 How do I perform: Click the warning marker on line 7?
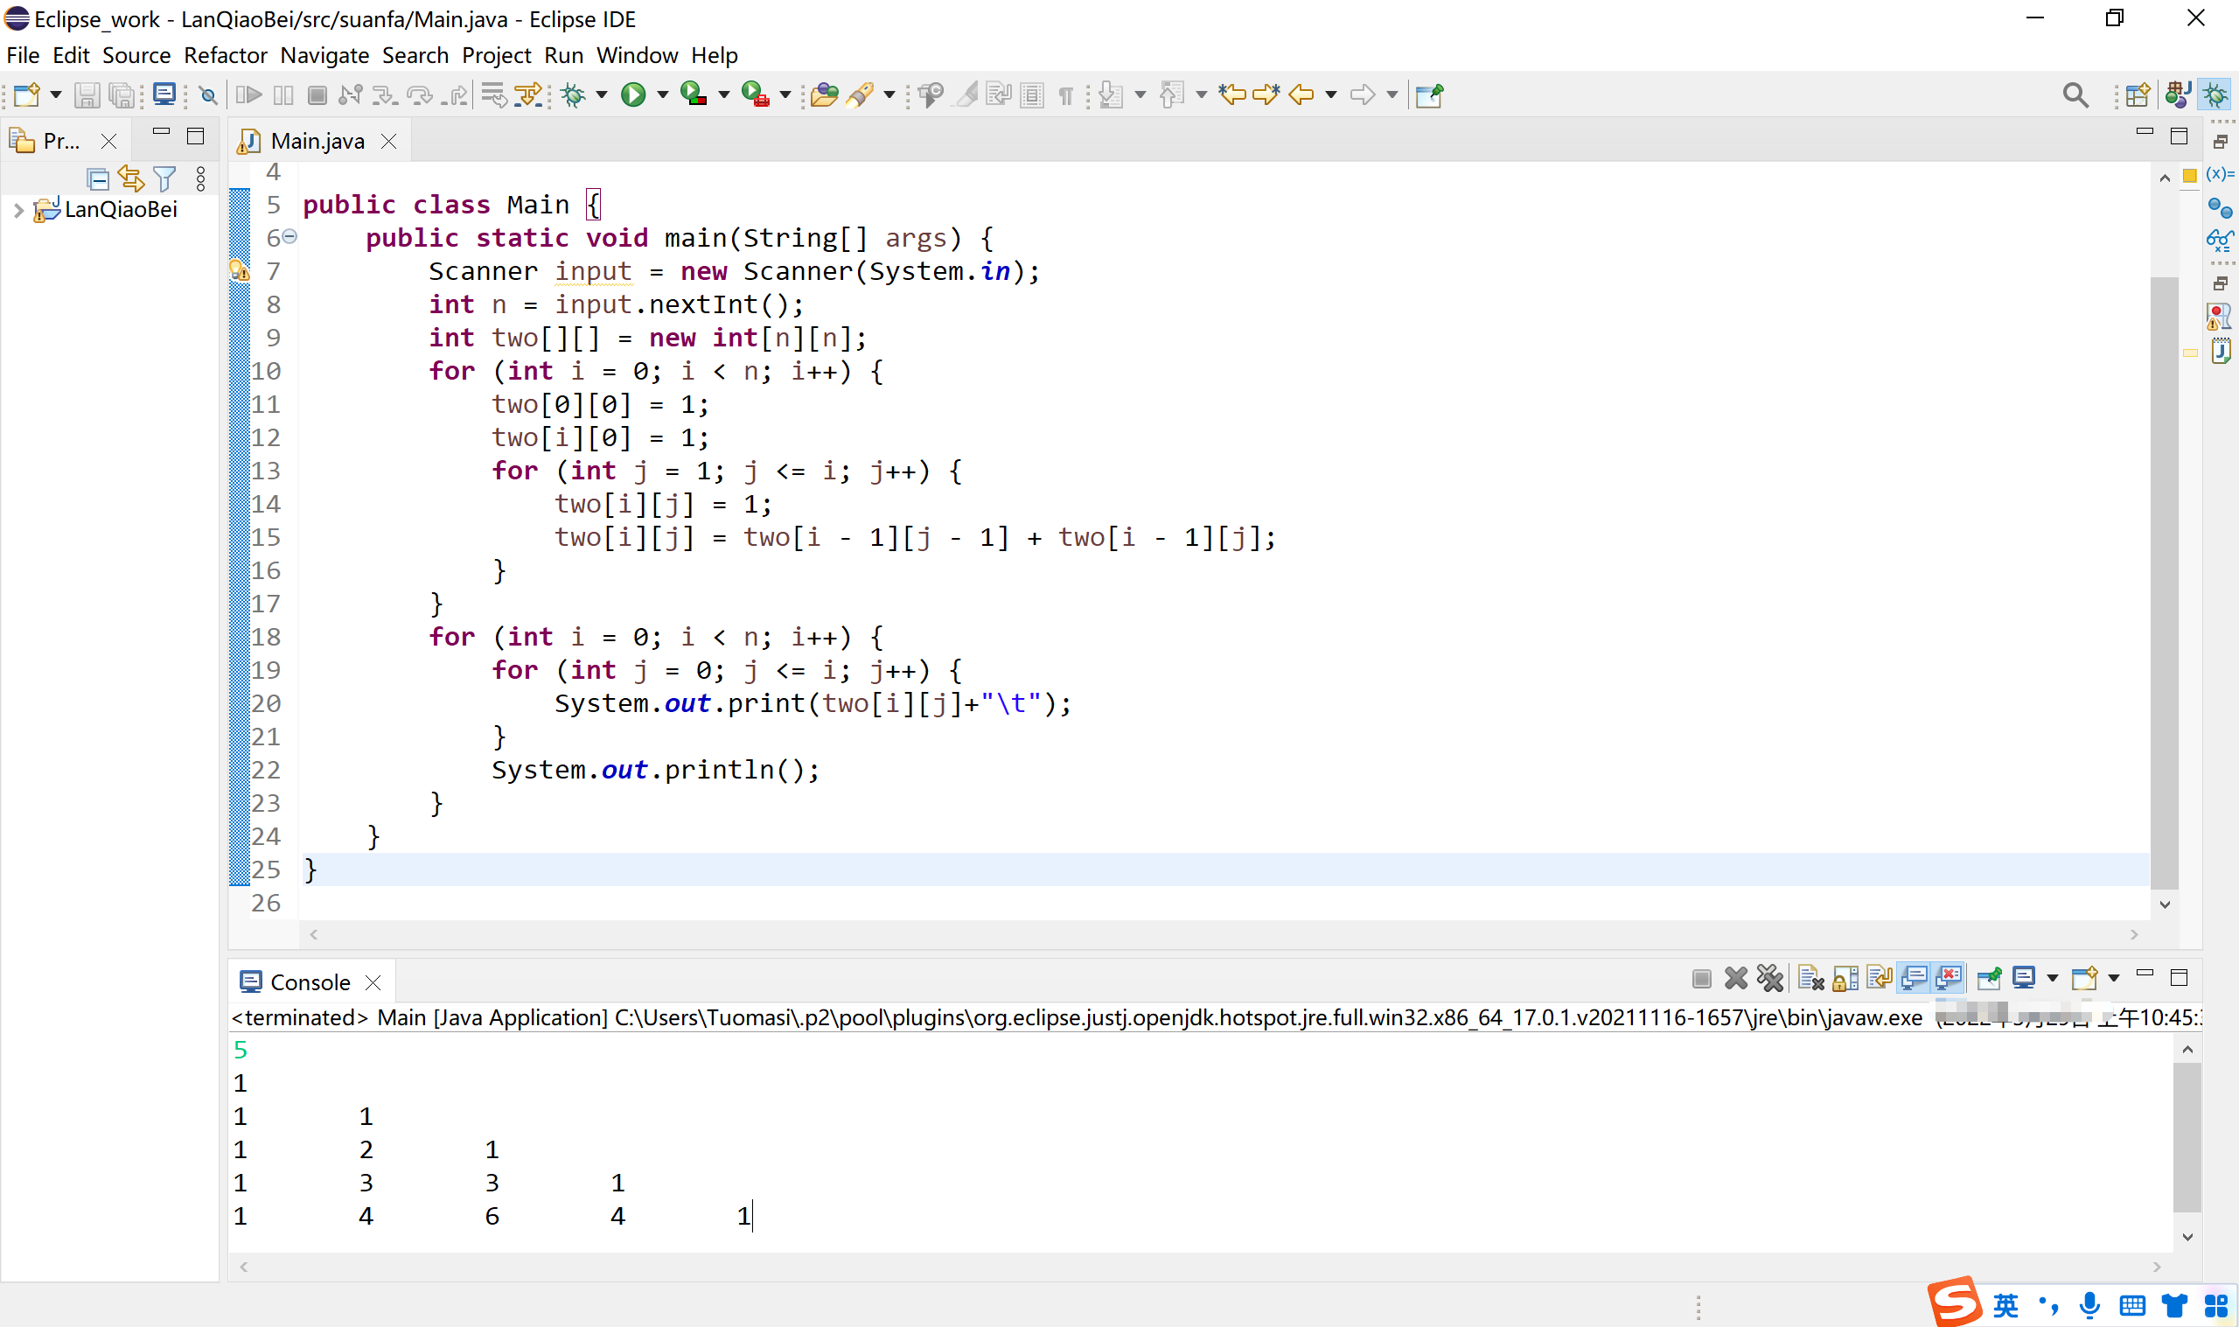point(239,271)
